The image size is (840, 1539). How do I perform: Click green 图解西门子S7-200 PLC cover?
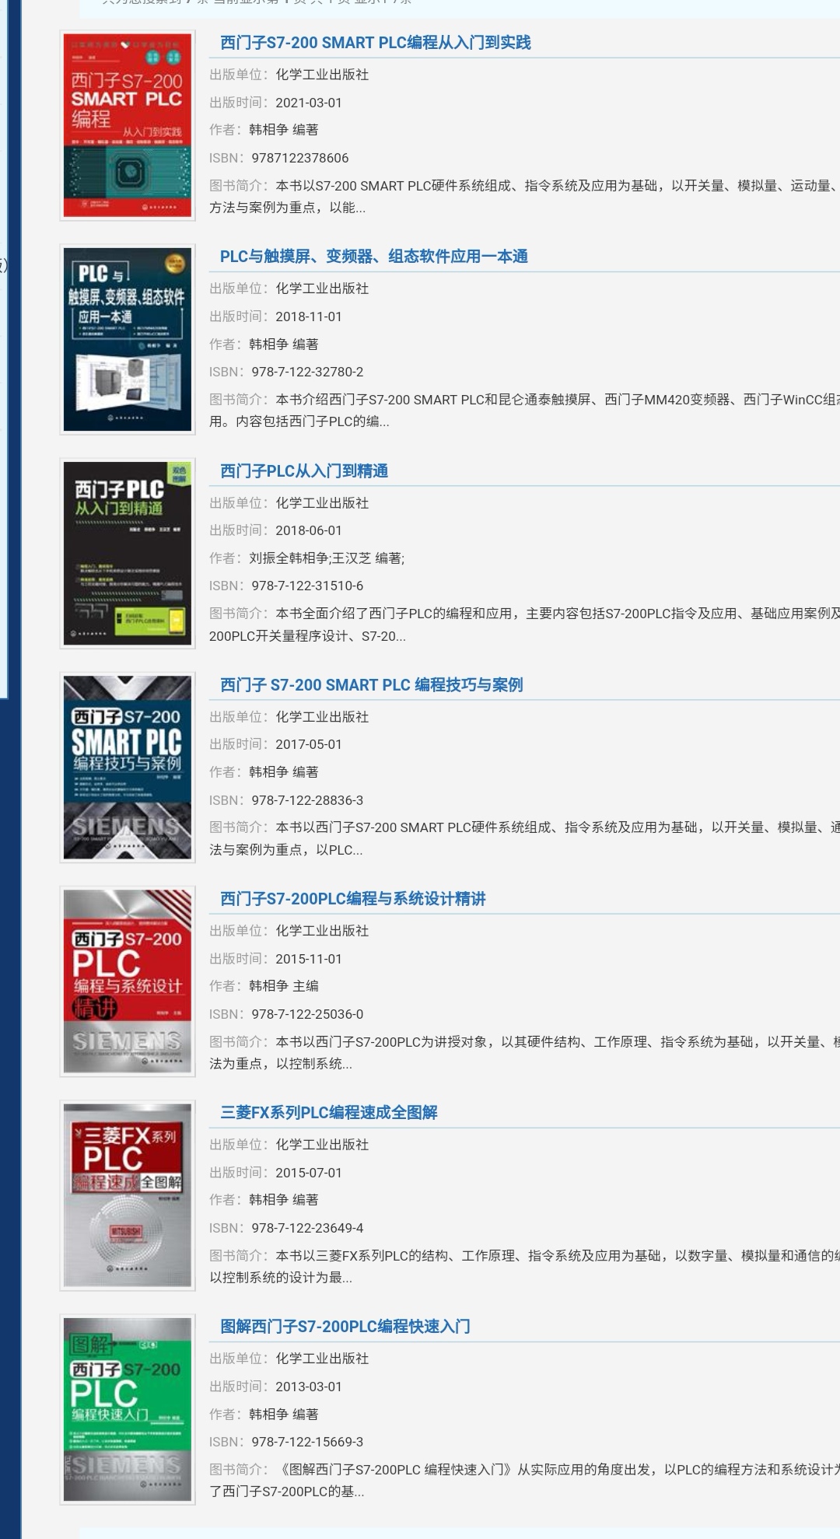tap(127, 1408)
